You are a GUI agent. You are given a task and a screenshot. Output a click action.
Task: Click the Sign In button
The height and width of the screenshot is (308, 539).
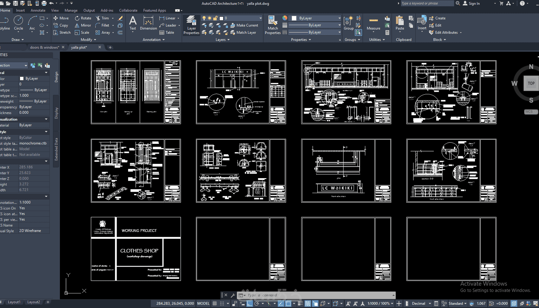coord(471,3)
